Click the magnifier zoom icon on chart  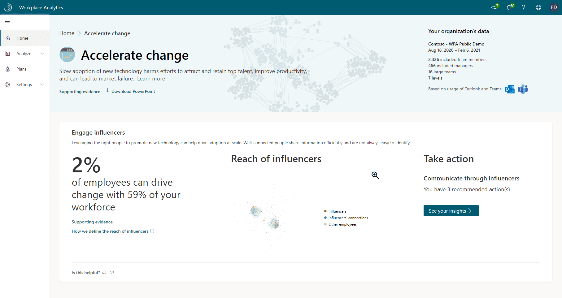click(375, 175)
